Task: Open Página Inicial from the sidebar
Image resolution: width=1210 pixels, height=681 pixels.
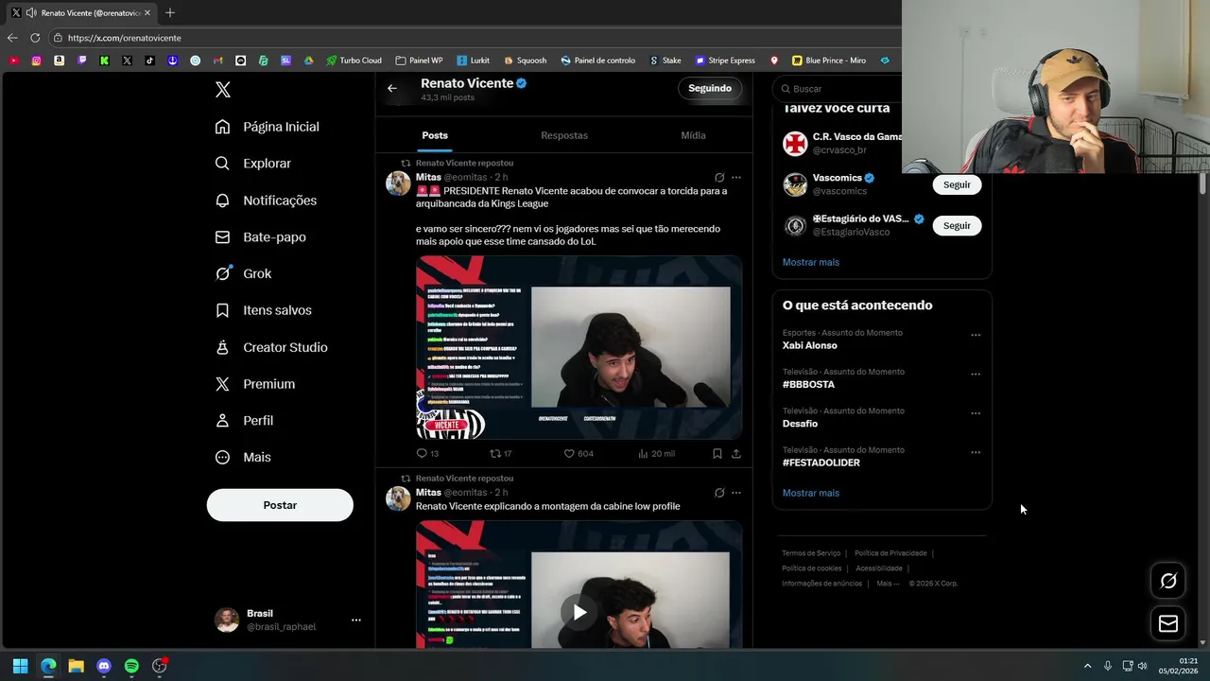Action: (268, 127)
